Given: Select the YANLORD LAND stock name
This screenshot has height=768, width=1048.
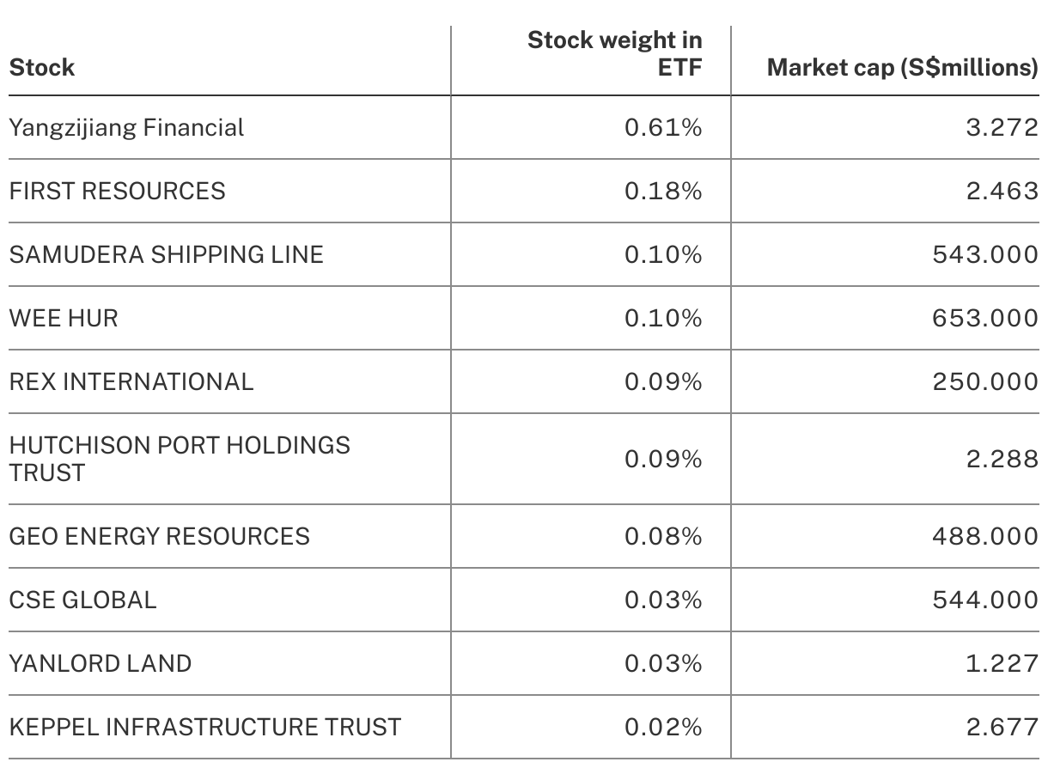Looking at the screenshot, I should click(x=100, y=663).
